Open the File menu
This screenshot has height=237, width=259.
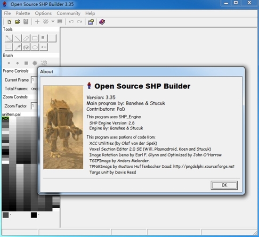pos(8,13)
